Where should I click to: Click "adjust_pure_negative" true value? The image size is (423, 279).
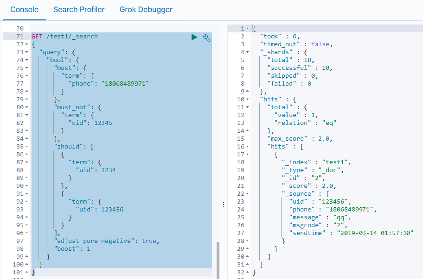click(x=149, y=241)
